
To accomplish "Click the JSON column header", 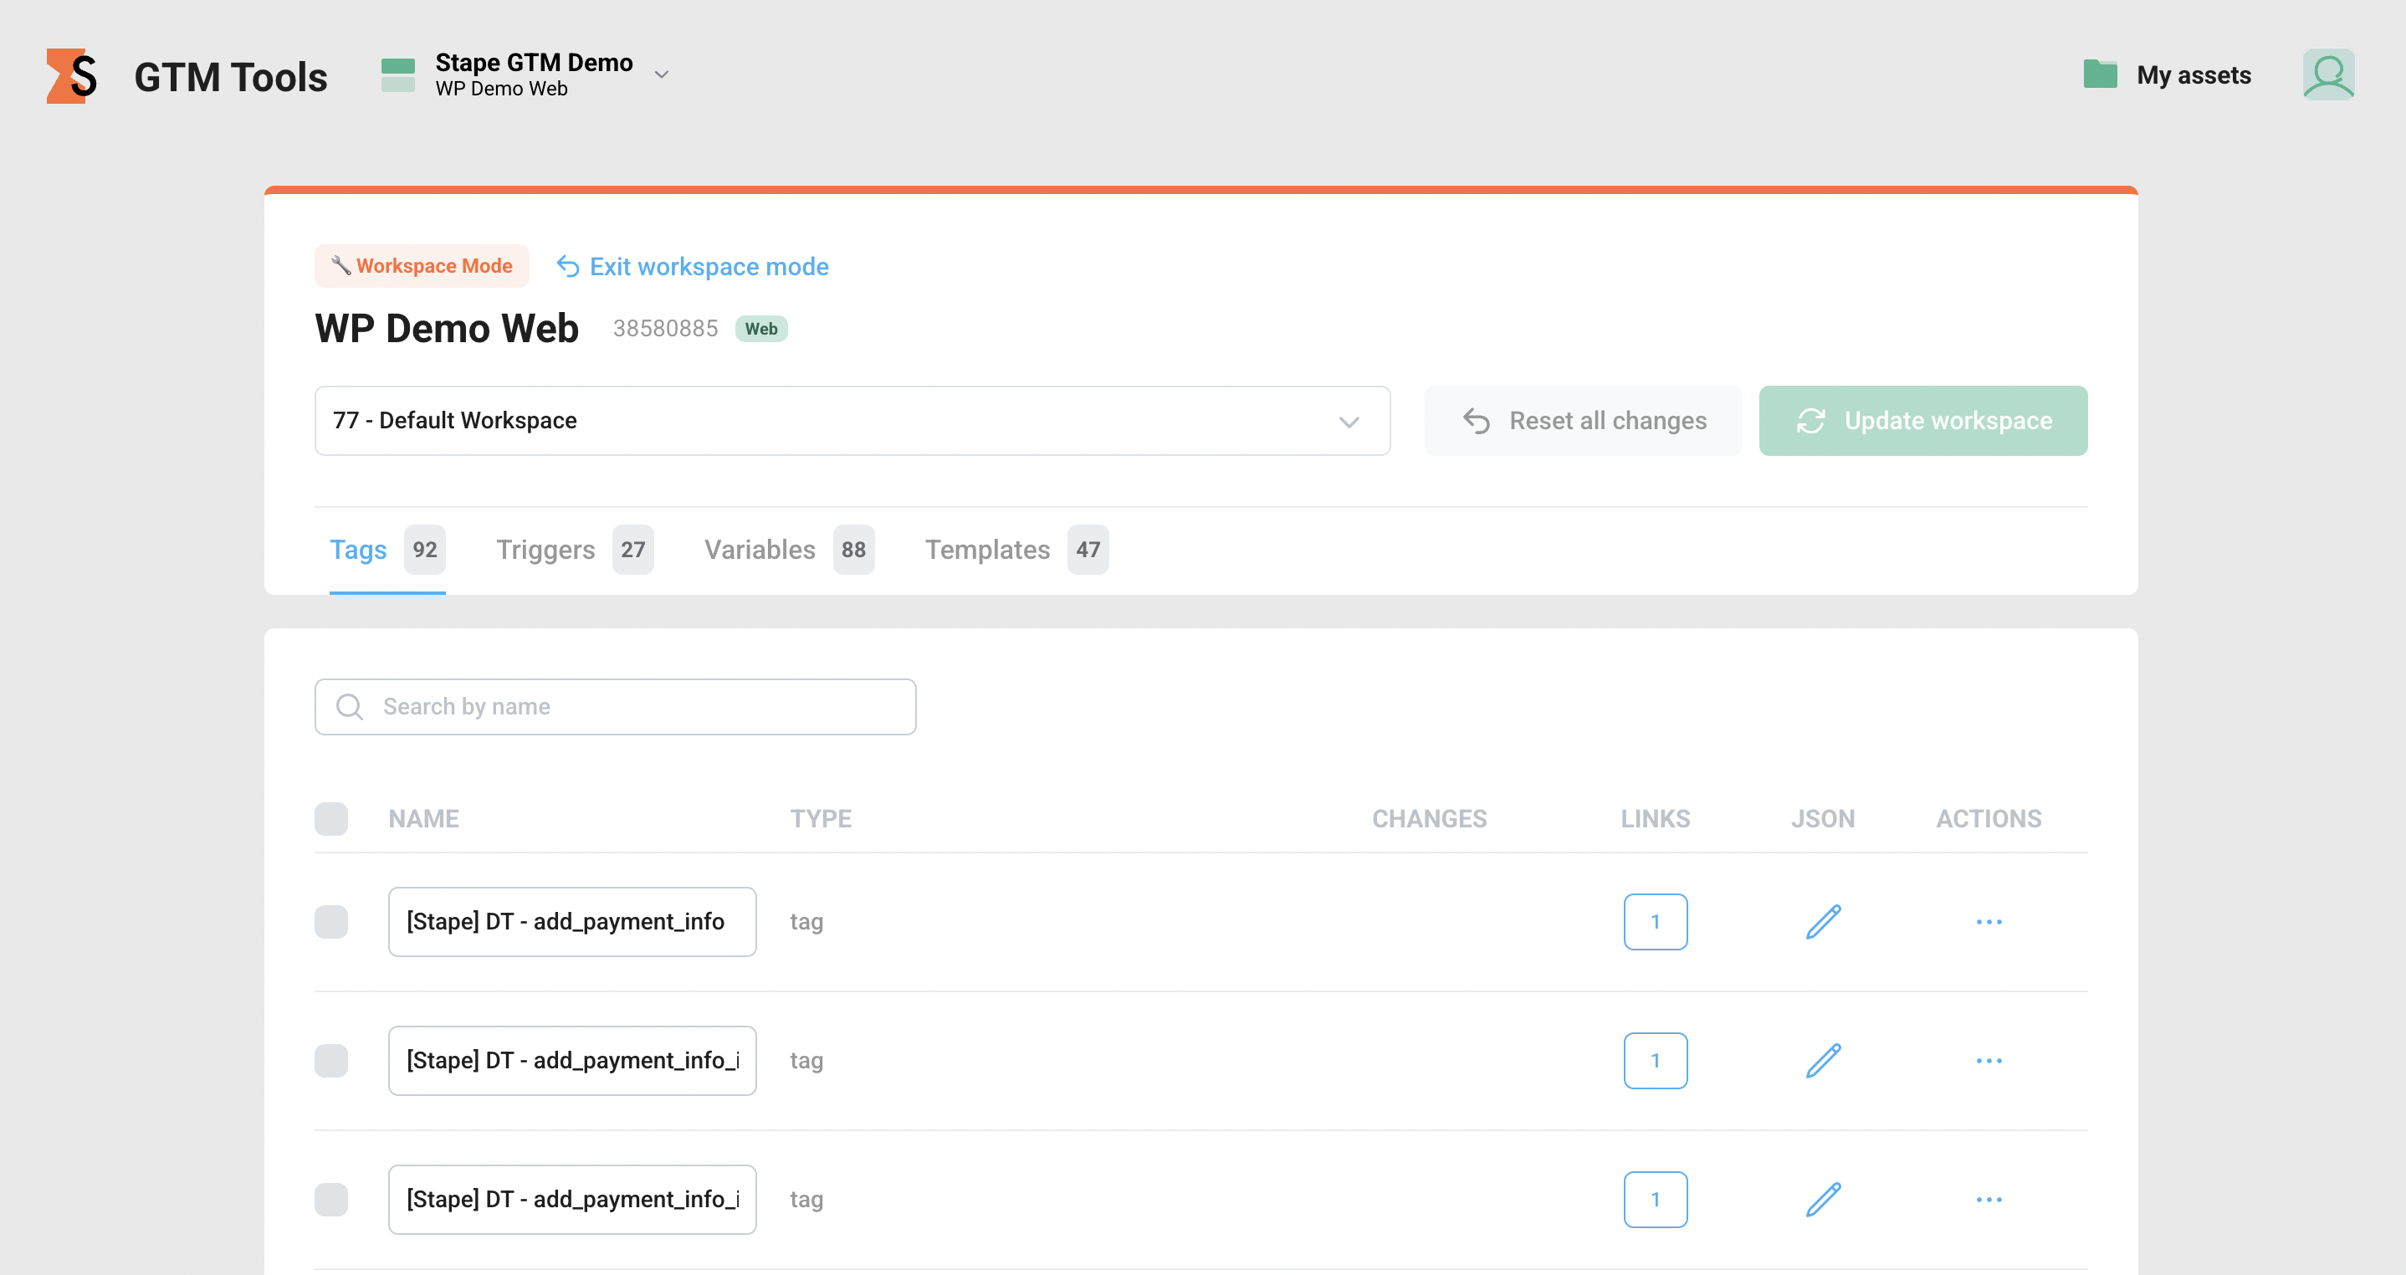I will click(1823, 819).
